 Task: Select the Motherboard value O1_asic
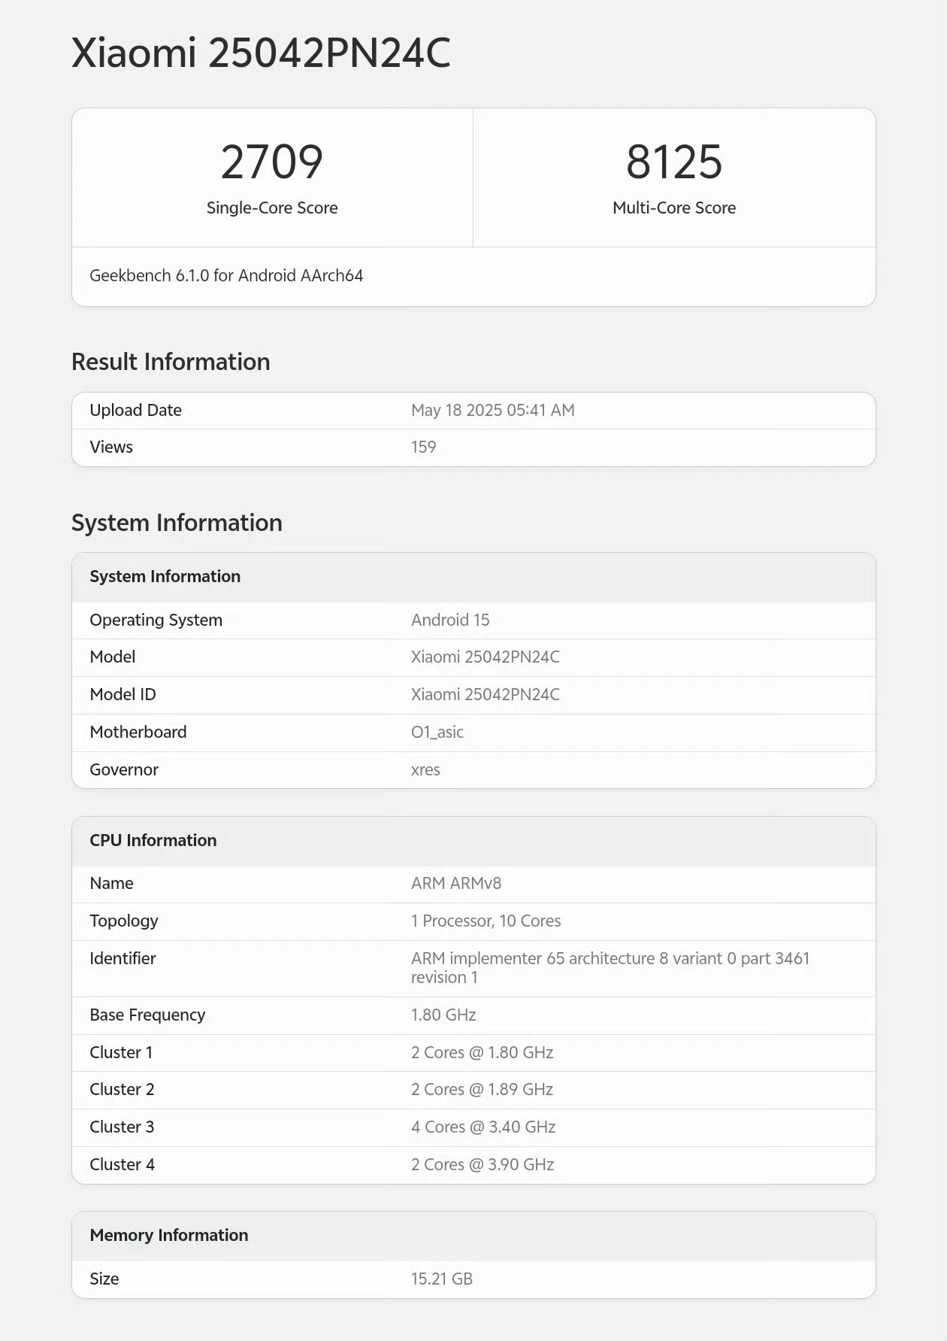(437, 733)
